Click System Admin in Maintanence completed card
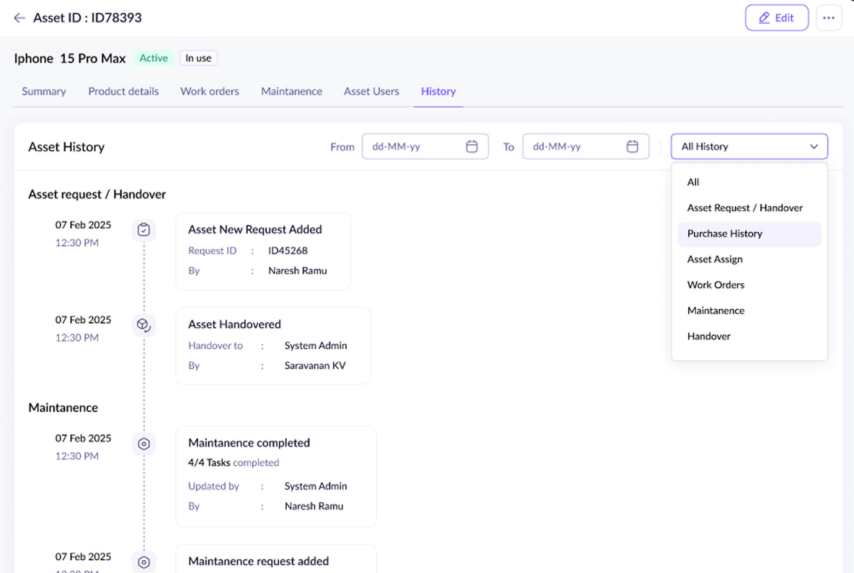Viewport: 854px width, 573px height. click(x=316, y=486)
